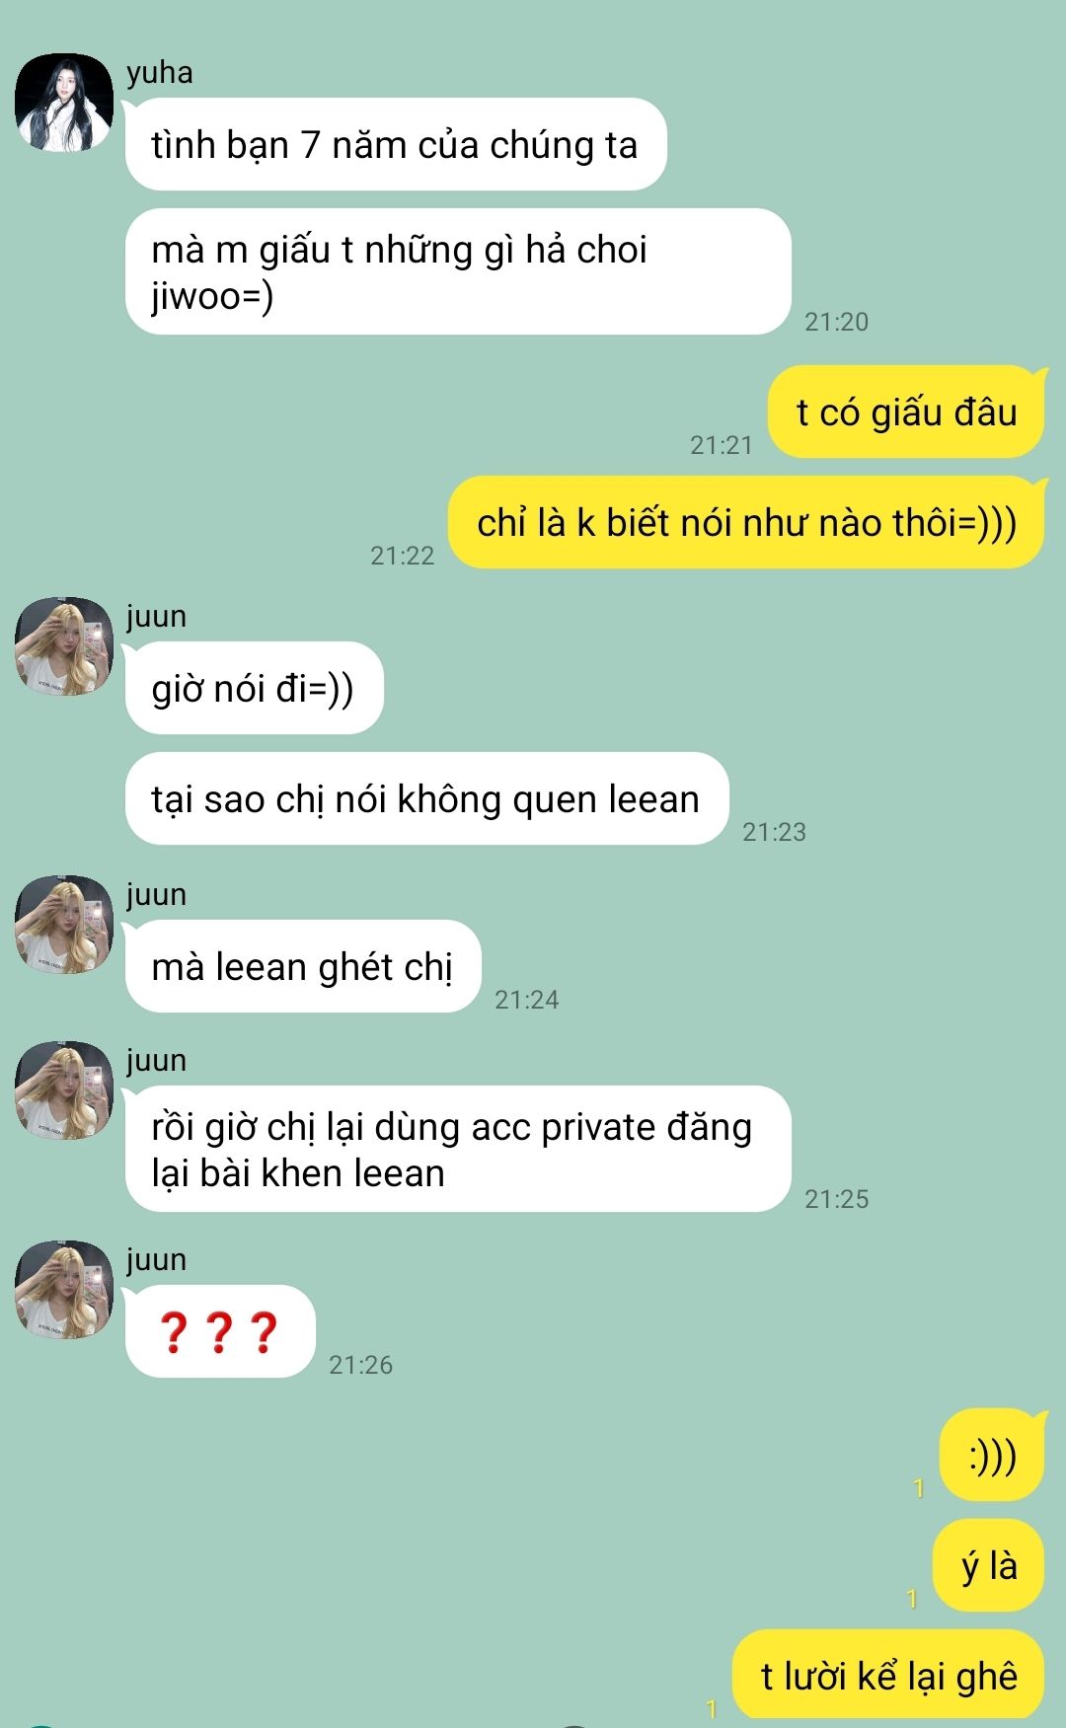The width and height of the screenshot is (1066, 1728).
Task: Select the 't lười kể lại ghê' message
Action: (x=888, y=1676)
